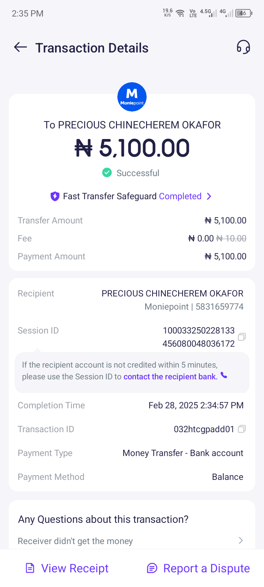
Task: Open customer support headset icon
Action: [243, 47]
